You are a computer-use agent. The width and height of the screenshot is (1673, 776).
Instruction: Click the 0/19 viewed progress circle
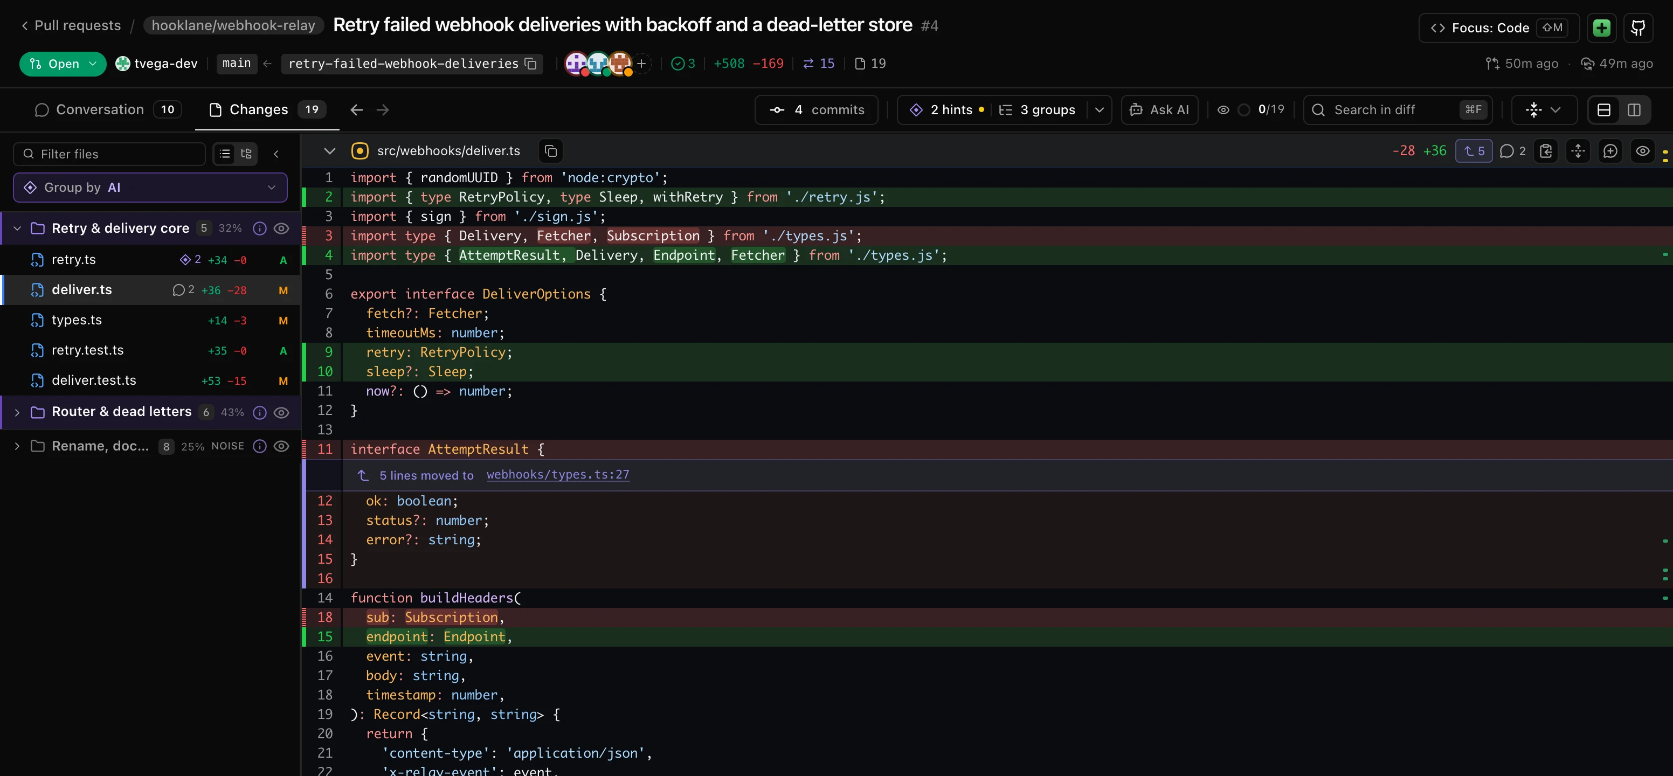point(1244,110)
